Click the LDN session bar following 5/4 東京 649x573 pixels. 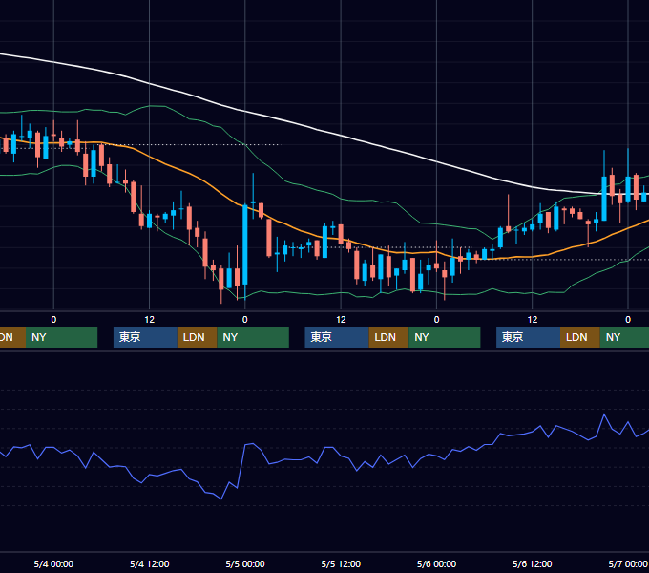point(197,337)
